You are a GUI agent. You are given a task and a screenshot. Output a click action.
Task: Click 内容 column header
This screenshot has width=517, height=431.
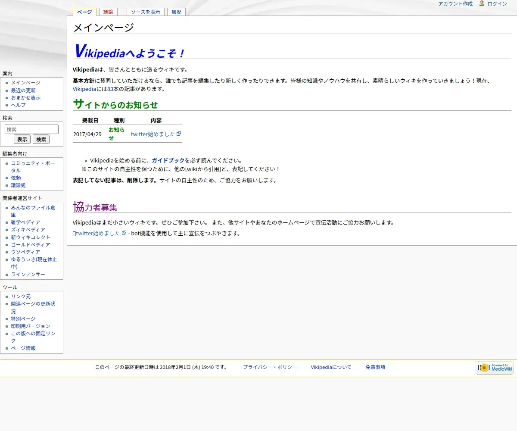click(x=156, y=120)
